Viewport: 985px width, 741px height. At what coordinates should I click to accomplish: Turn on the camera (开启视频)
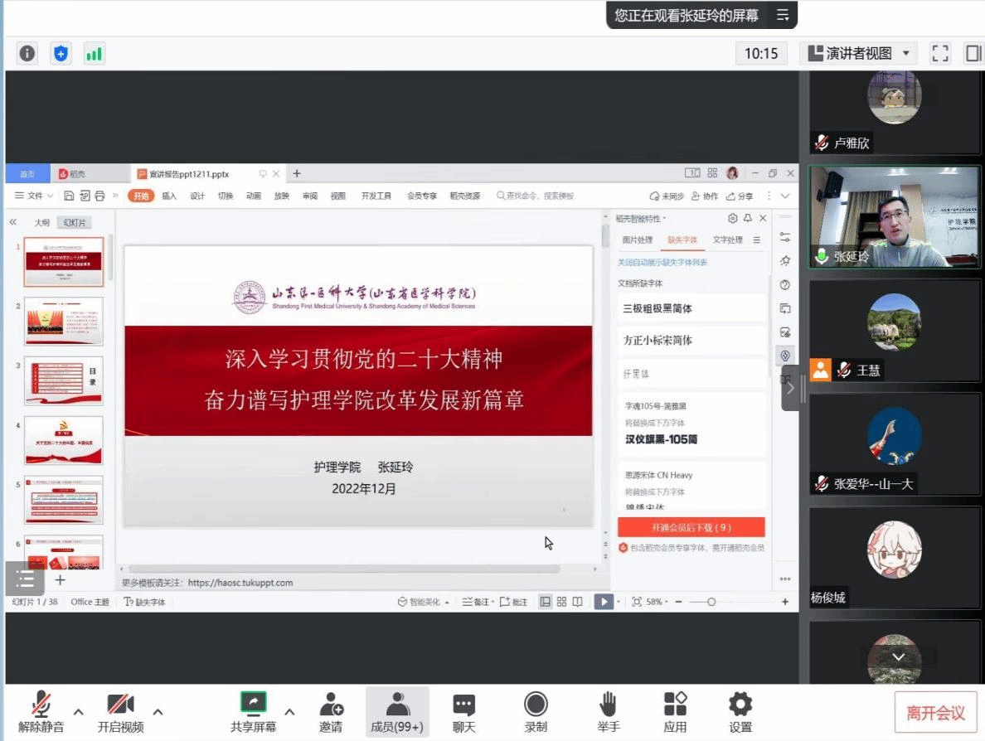[120, 712]
